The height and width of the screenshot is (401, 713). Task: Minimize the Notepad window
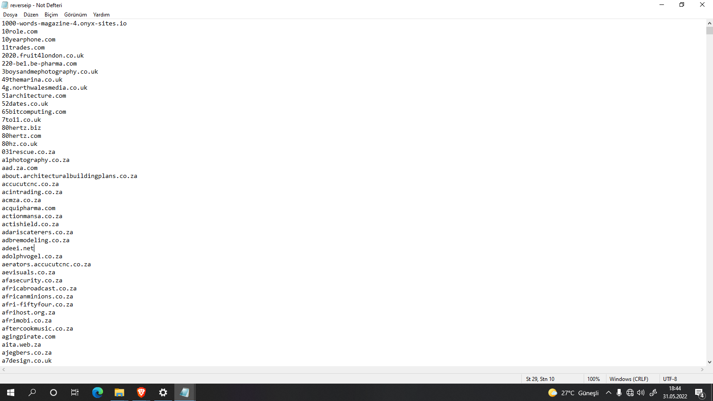coord(662,5)
